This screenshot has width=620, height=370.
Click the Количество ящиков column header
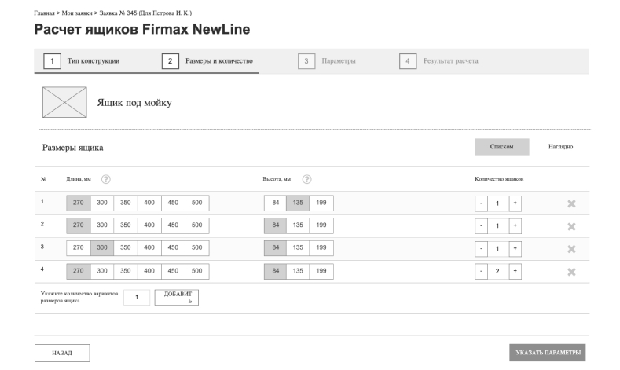point(499,179)
